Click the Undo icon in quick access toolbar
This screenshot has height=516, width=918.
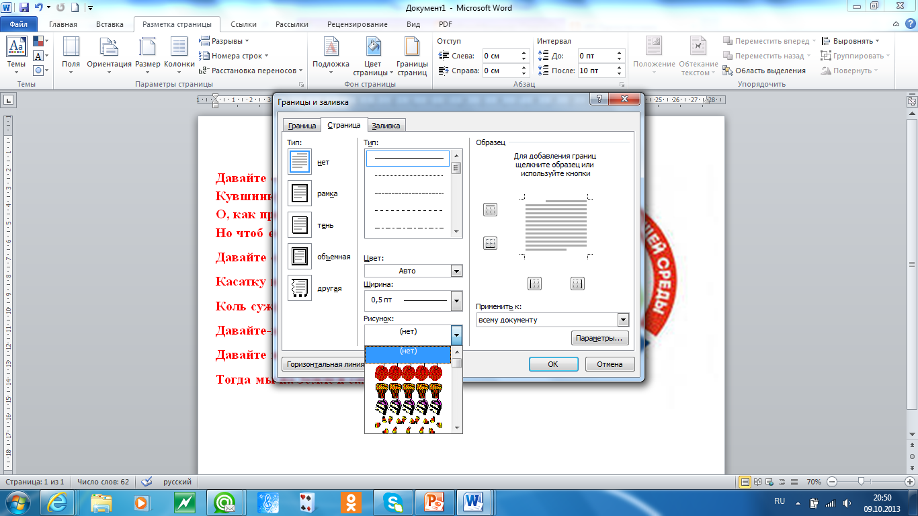click(x=39, y=8)
